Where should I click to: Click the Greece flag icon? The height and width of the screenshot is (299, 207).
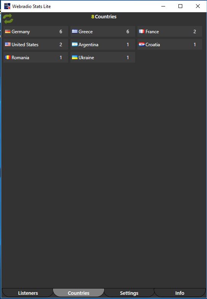pos(75,31)
